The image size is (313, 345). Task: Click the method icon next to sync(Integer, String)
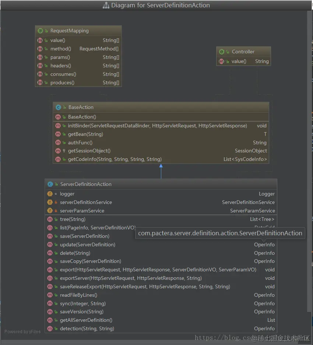pos(50,304)
